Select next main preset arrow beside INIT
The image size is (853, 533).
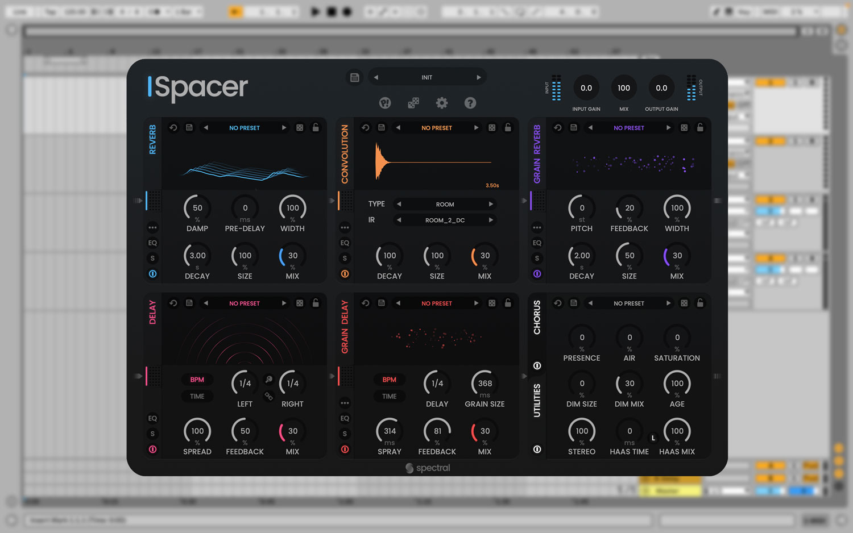coord(479,77)
